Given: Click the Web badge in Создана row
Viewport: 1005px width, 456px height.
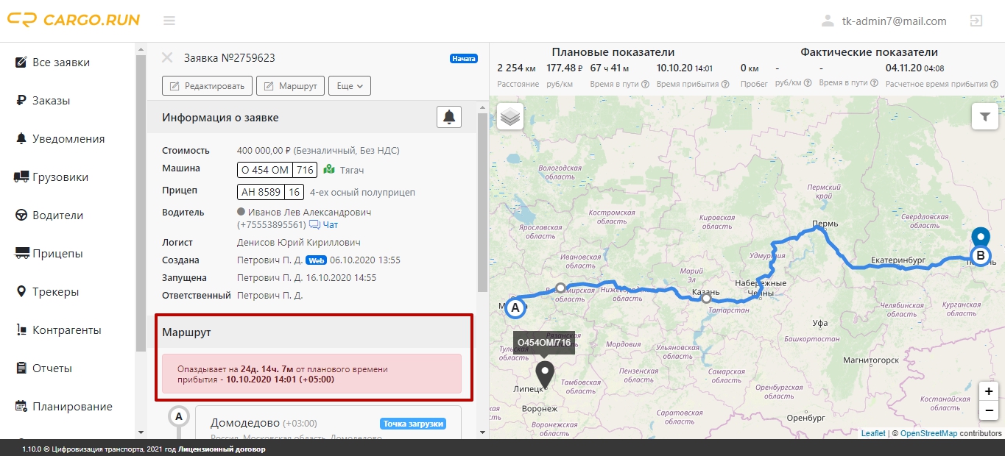Looking at the screenshot, I should 317,260.
